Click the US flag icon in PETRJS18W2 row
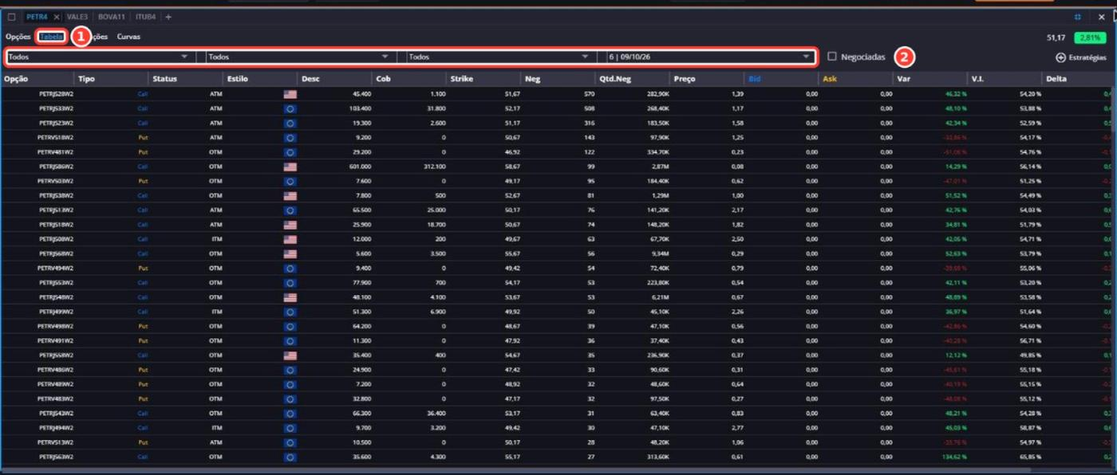The height and width of the screenshot is (475, 1117). 290,225
